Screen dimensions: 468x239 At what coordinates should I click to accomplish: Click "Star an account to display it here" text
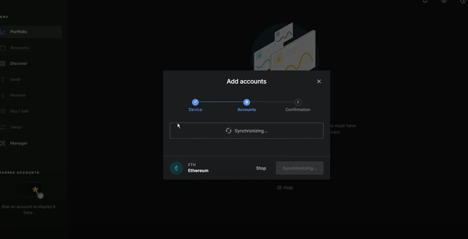(x=28, y=210)
